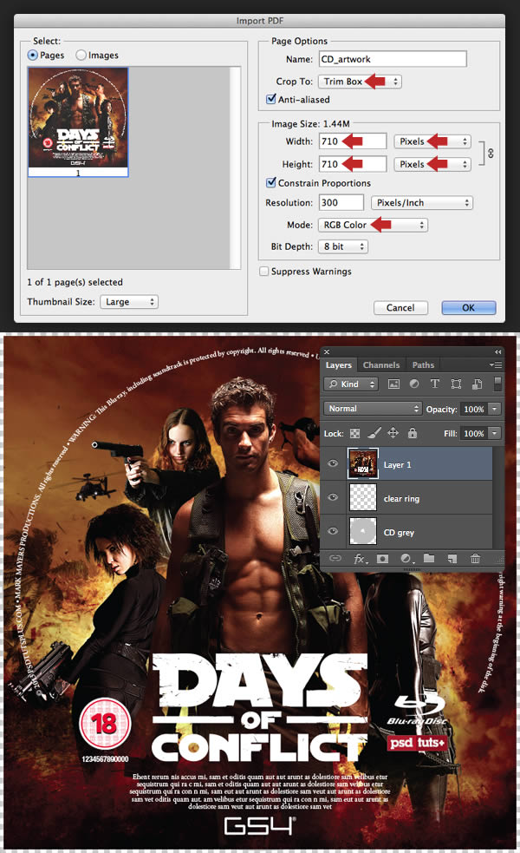
Task: Select the Pages radio button
Action: pos(33,55)
